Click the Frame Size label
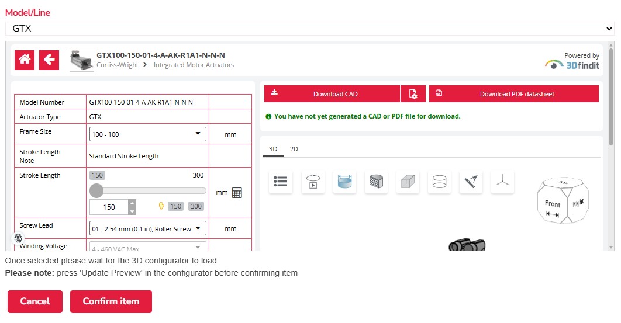Image resolution: width=621 pixels, height=323 pixels. 36,131
